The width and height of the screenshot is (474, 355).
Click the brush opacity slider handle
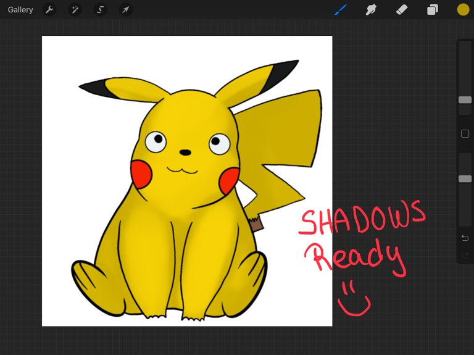coord(465,178)
